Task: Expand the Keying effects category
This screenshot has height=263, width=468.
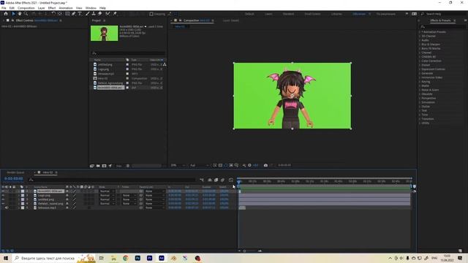Action: [420, 82]
